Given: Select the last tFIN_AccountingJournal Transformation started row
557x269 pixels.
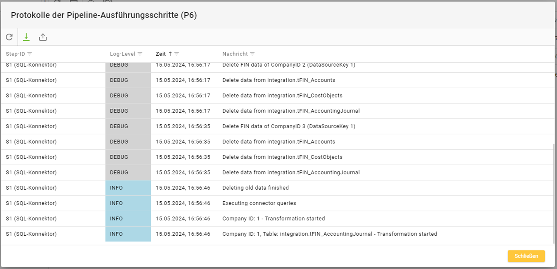Looking at the screenshot, I should (x=329, y=234).
